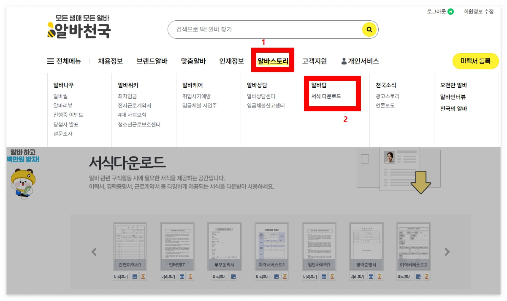Viewport: 507px width, 301px height.
Task: Open 간편이력서1 document thumbnail
Action: (x=130, y=247)
